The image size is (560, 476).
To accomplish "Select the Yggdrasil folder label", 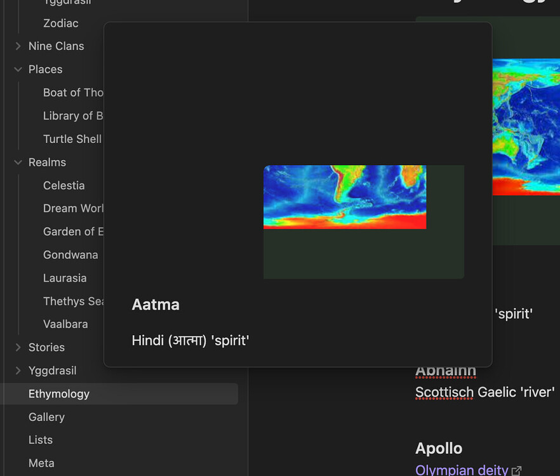I will (53, 370).
